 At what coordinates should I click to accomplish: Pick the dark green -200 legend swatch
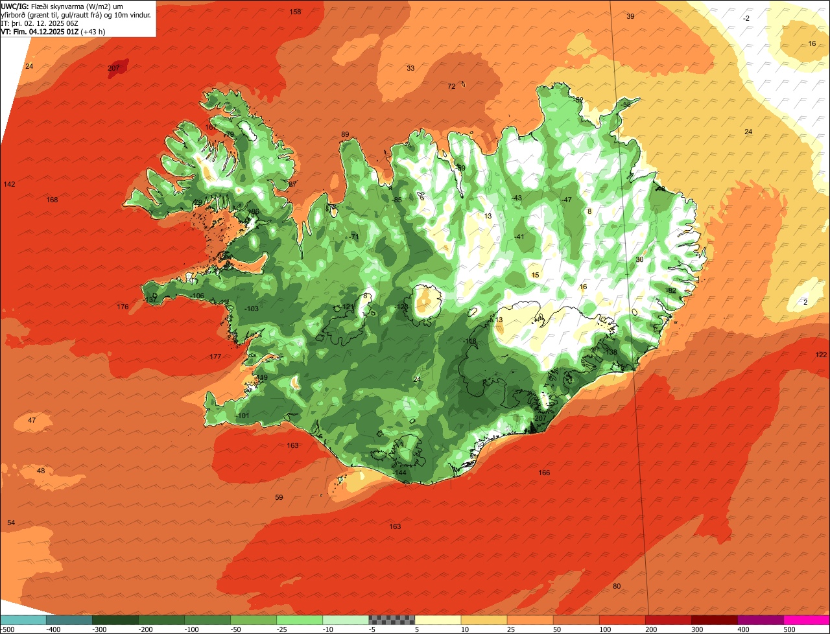pos(161,619)
